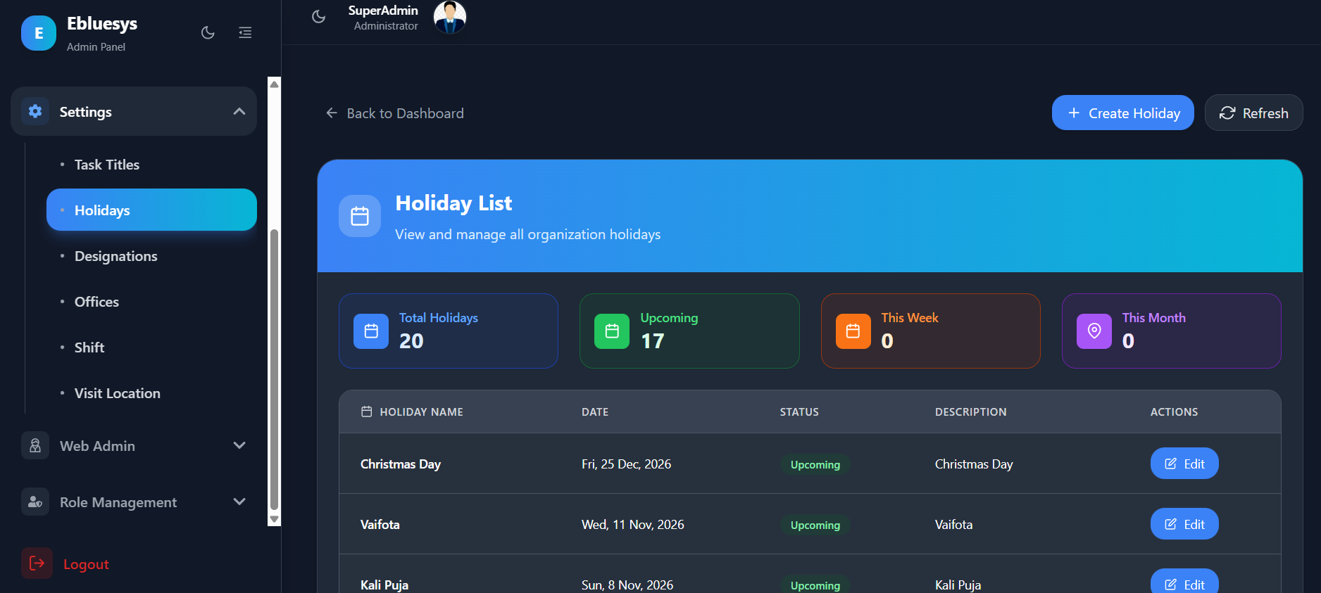Click the This Week orange calendar icon
The height and width of the screenshot is (593, 1321).
[x=853, y=331]
